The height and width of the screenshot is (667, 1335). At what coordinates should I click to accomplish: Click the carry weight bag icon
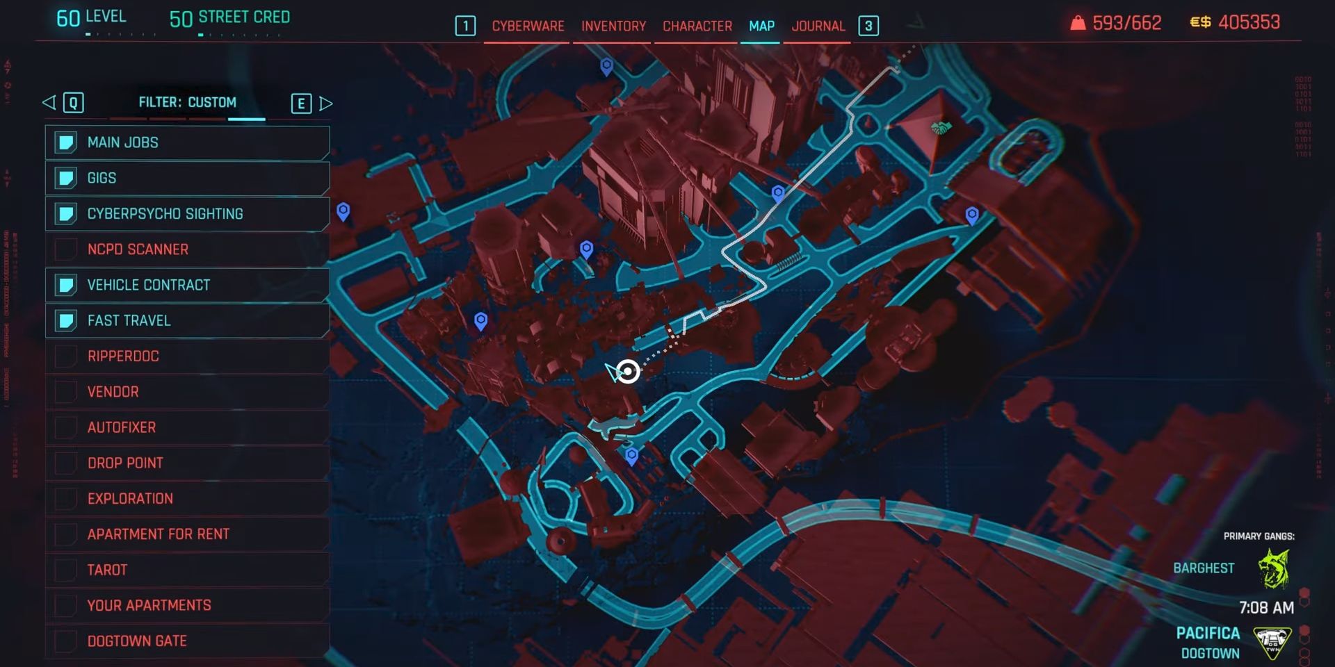tap(1077, 23)
